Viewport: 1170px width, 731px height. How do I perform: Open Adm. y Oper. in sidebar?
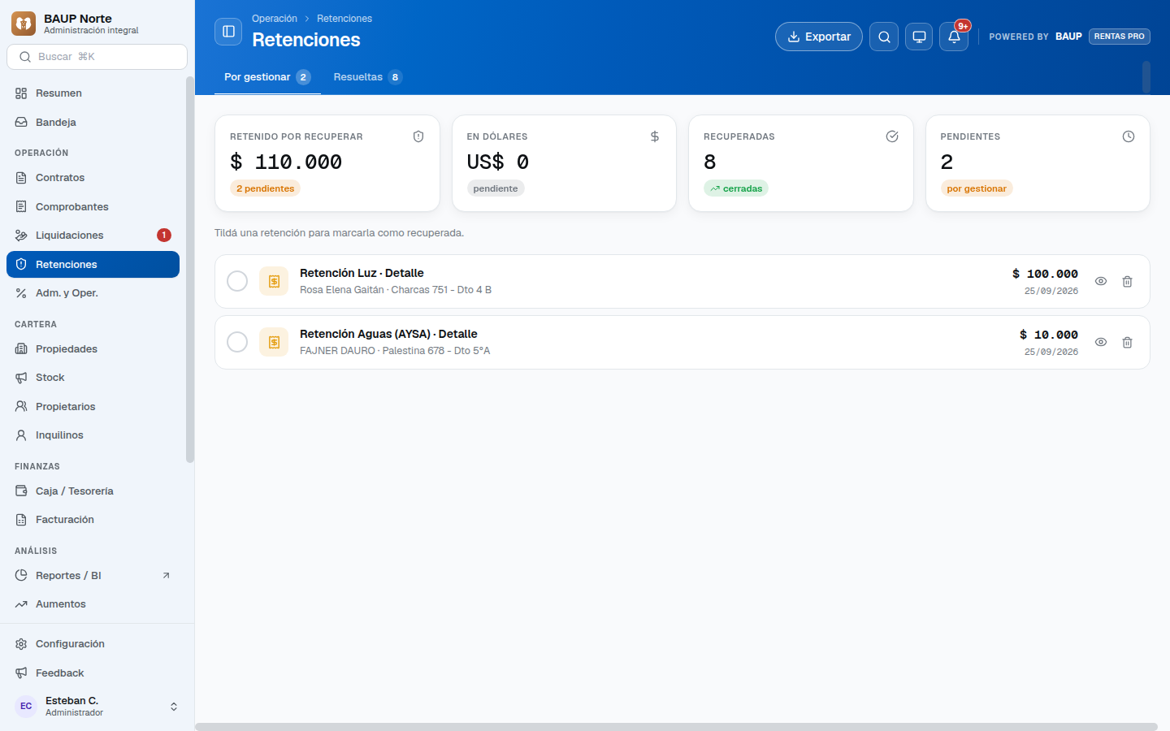[93, 293]
